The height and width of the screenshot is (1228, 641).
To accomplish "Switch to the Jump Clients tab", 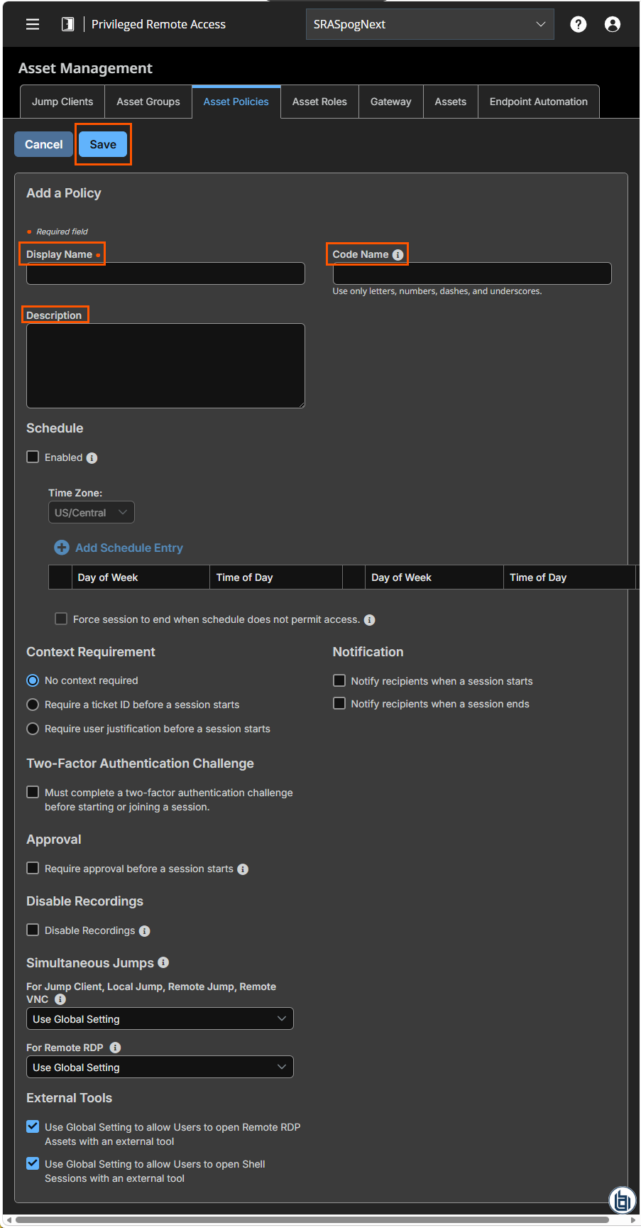I will pos(62,102).
